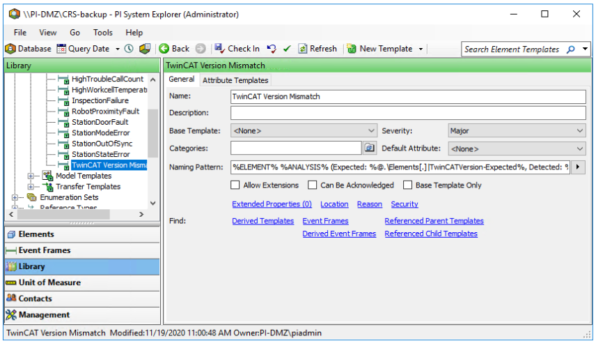Screen dimensions: 596x343
Task: Select StationOutOfSync template in tree
Action: tap(102, 144)
